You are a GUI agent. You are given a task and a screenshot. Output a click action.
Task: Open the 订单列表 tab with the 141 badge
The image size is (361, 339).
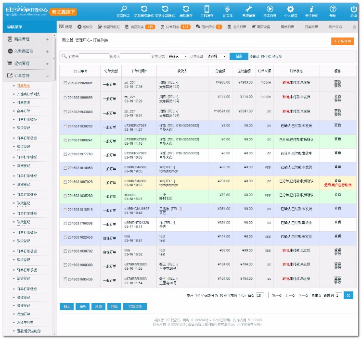pyautogui.click(x=175, y=27)
